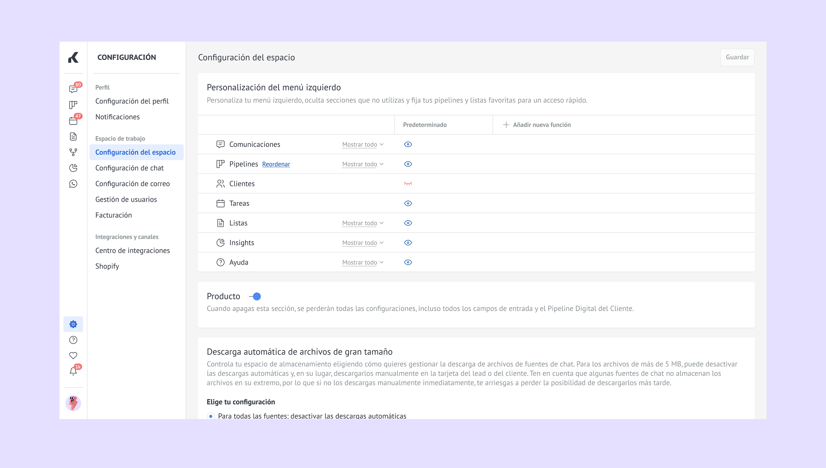Open notifications bell with 1k badge
The image size is (826, 468).
[73, 371]
